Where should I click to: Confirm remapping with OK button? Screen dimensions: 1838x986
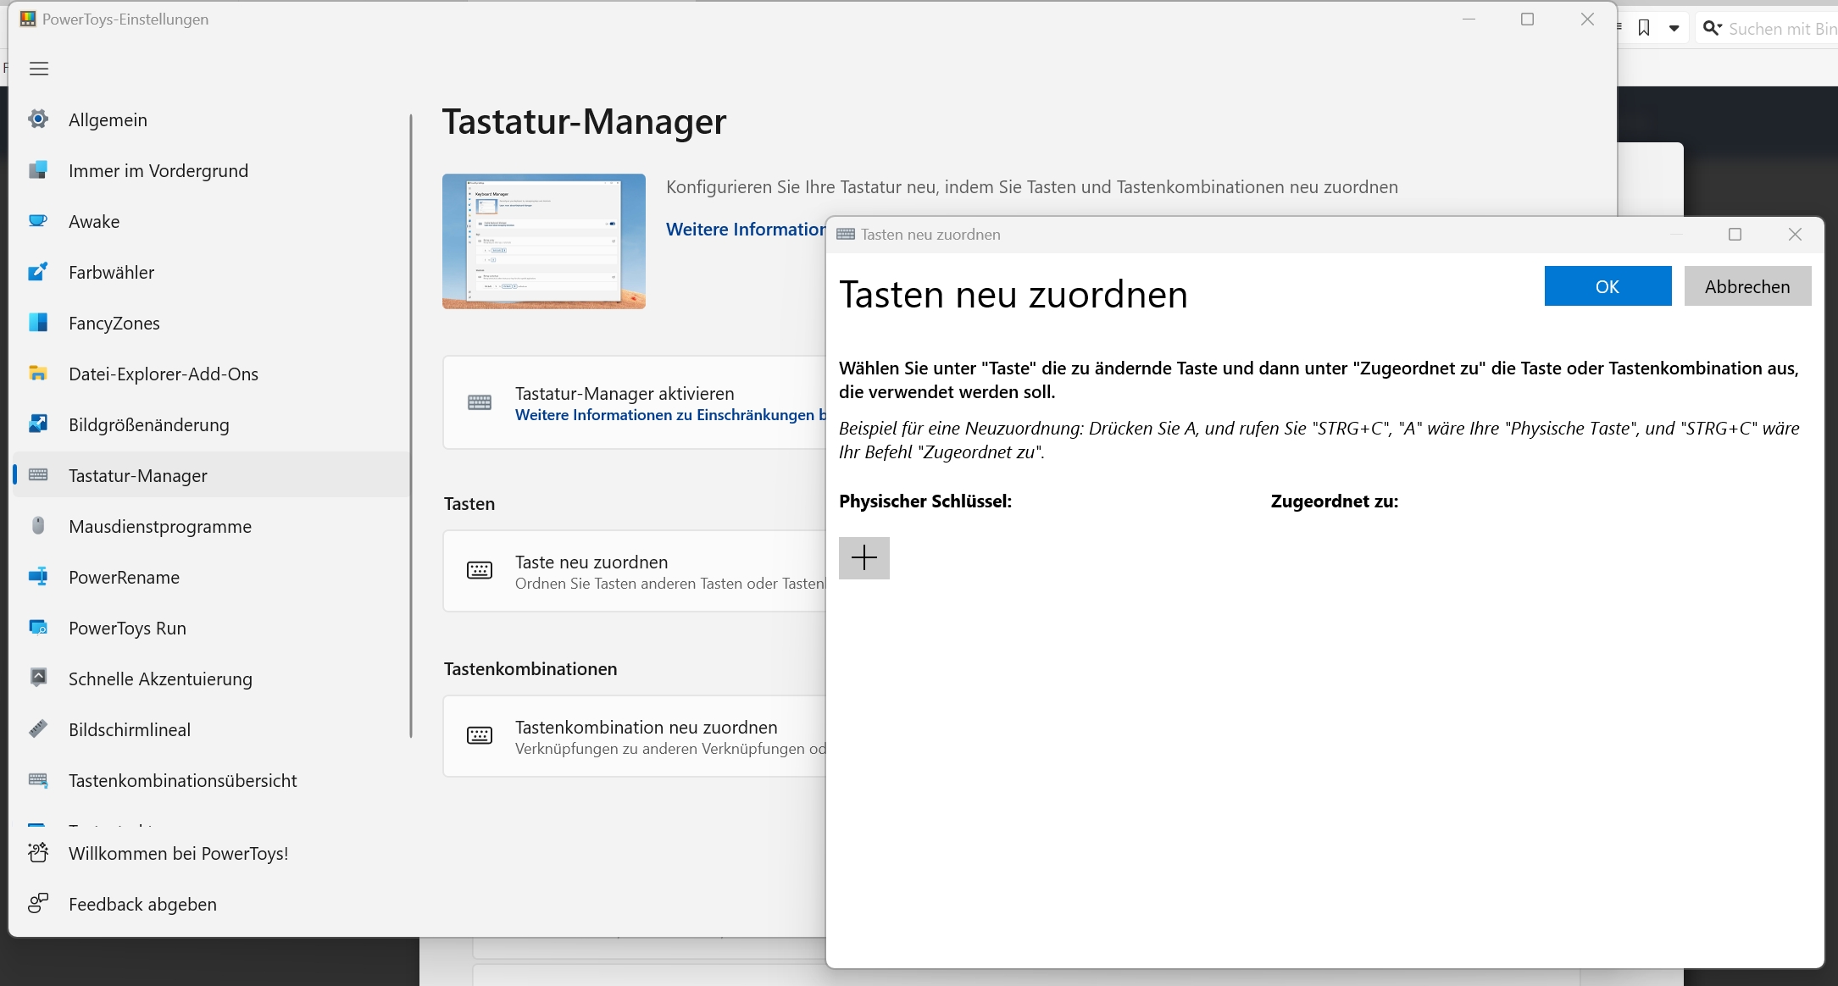click(1607, 286)
